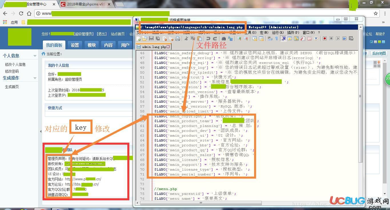Open the ? help menu in Notepad++

coord(319,33)
